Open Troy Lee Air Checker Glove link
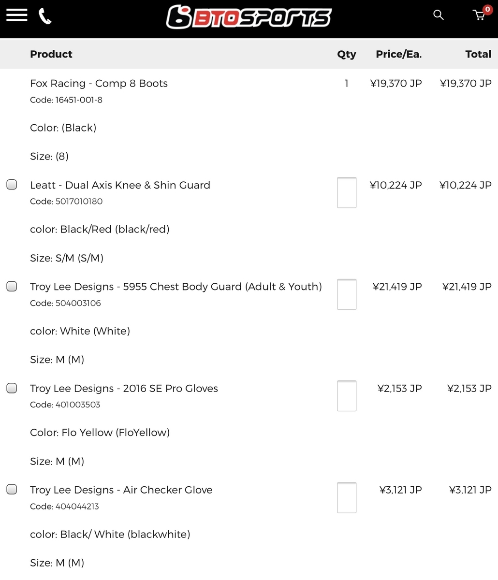498x580 pixels. click(121, 490)
